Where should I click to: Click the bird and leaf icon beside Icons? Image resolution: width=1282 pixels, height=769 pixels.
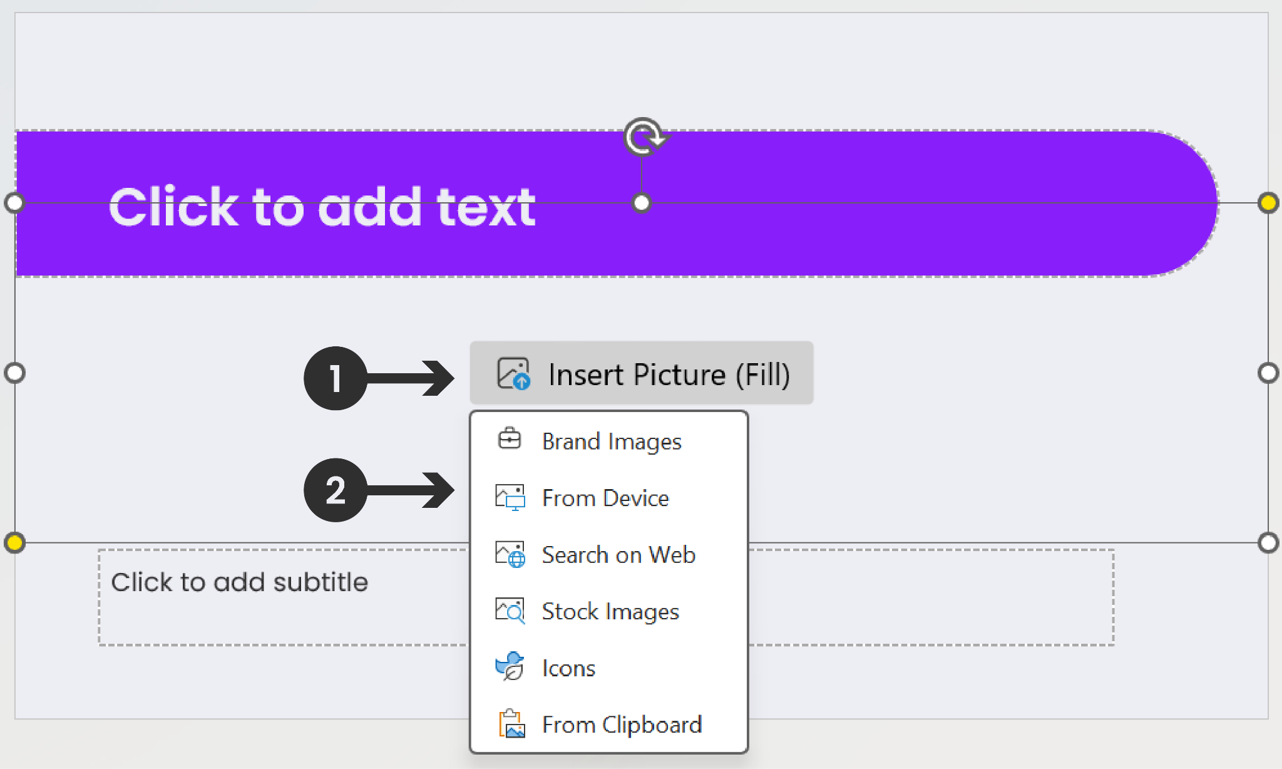pyautogui.click(x=510, y=666)
